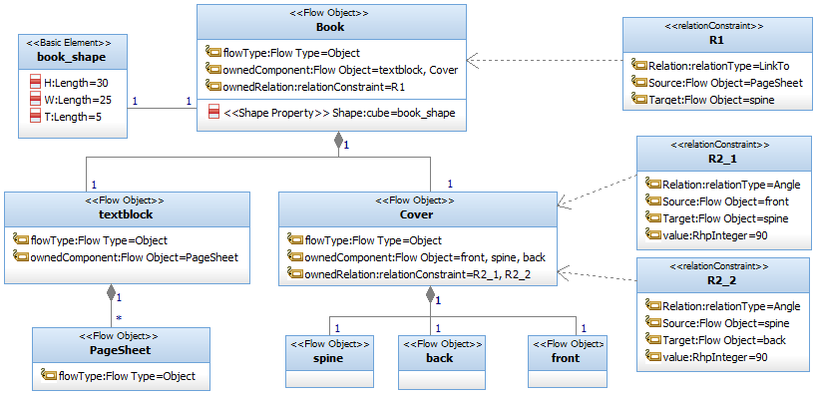The width and height of the screenshot is (816, 396).
Task: Click the icon beside Source:Flow Object=PageSheet
Action: (x=639, y=82)
